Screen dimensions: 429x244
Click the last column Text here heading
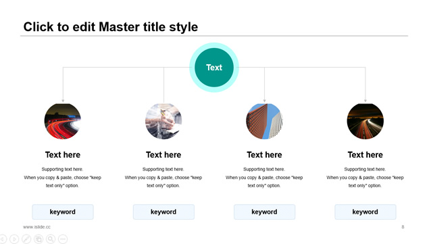pyautogui.click(x=365, y=155)
